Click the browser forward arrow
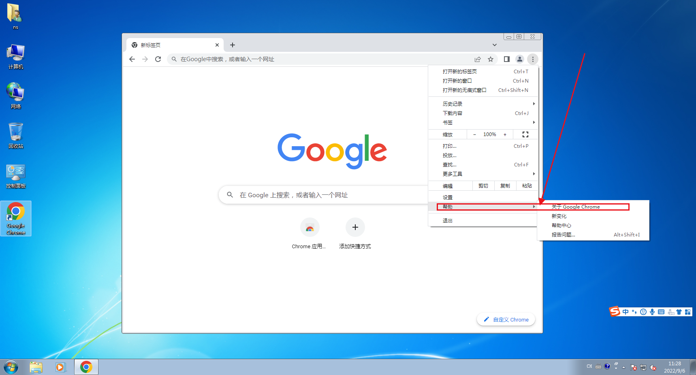Viewport: 696px width, 375px height. [x=145, y=59]
